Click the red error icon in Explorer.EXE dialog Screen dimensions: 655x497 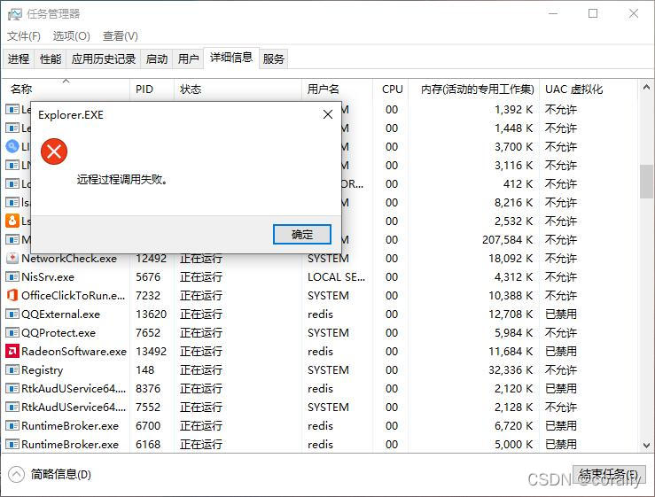[54, 151]
